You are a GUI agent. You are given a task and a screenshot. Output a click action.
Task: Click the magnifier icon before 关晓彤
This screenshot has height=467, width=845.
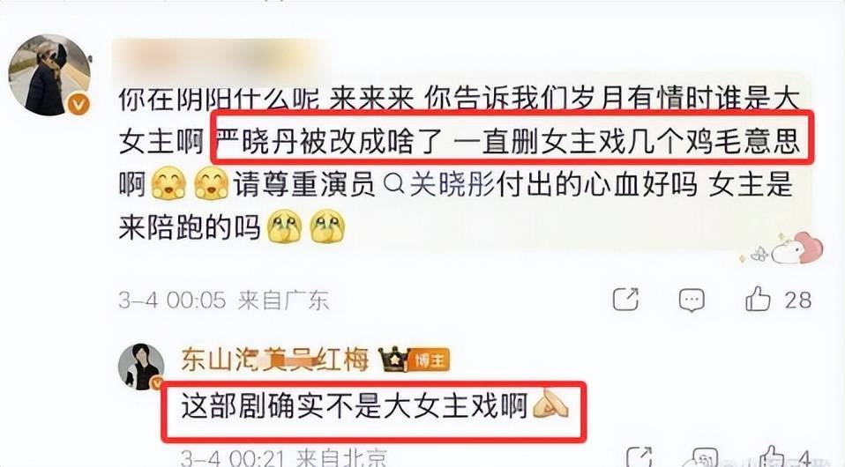tap(394, 187)
